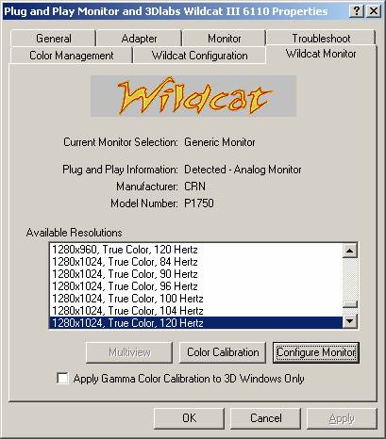This screenshot has height=439, width=386.
Task: Switch to the General tab
Action: pyautogui.click(x=53, y=39)
